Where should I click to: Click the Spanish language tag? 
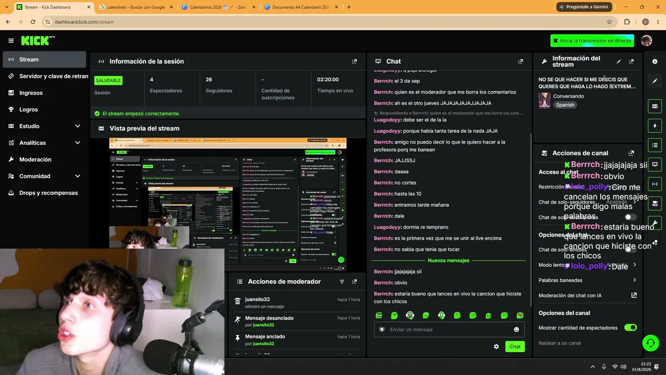pyautogui.click(x=565, y=105)
